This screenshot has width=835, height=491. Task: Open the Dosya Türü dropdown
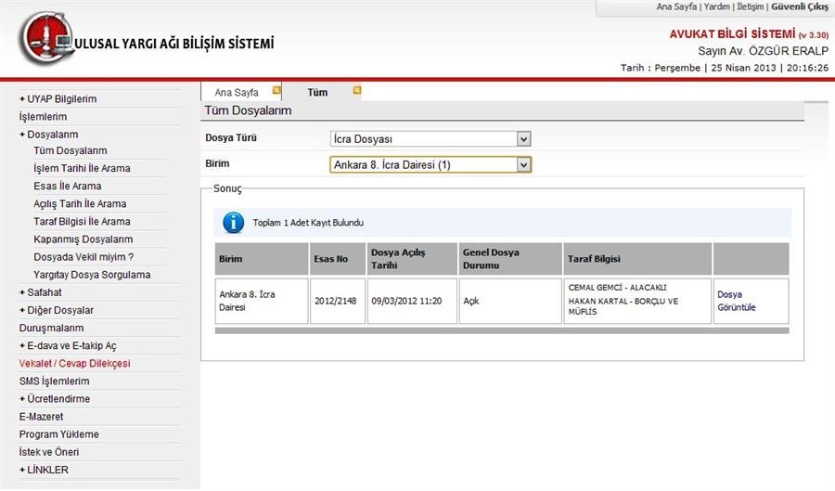click(523, 138)
